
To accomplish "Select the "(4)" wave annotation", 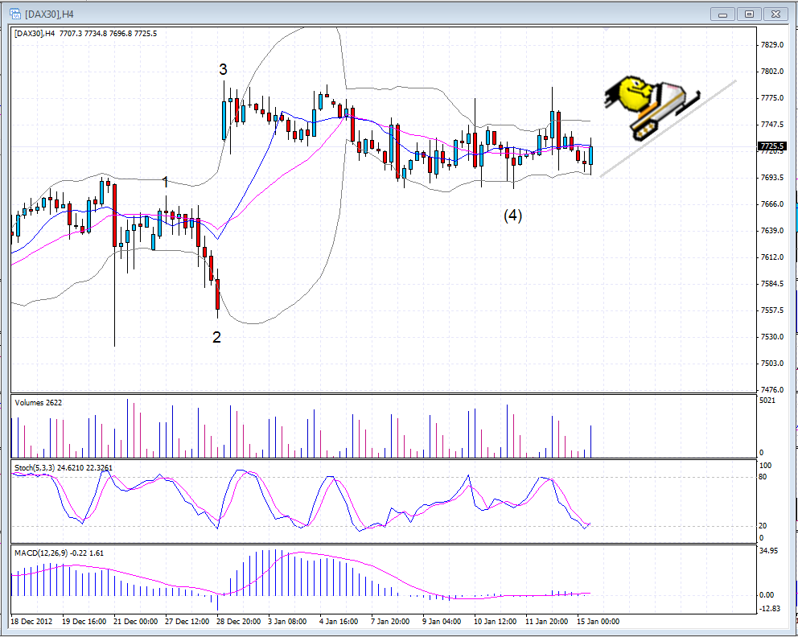I will pyautogui.click(x=513, y=215).
